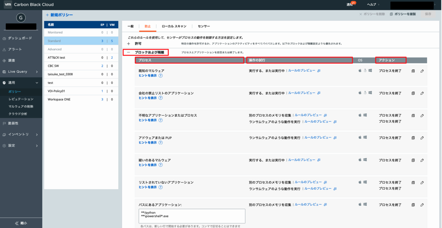
Task: Switch to the 一般 tab
Action: click(x=131, y=26)
